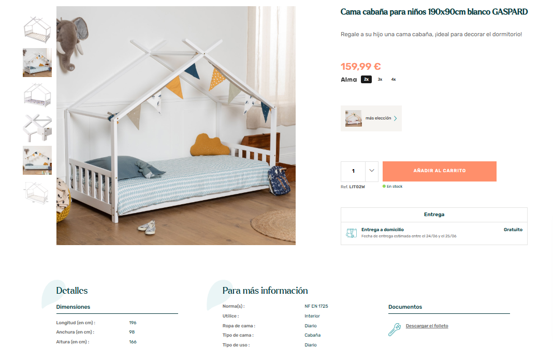Expand the más elección variants box
The height and width of the screenshot is (348, 553).
tap(371, 118)
